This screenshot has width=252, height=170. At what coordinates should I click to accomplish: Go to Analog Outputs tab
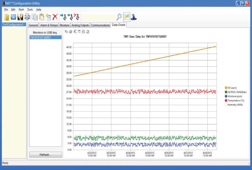(80, 25)
